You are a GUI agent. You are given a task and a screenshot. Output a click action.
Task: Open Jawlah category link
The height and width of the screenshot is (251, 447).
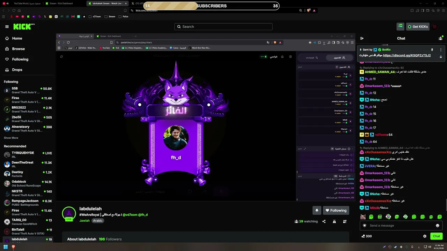85,221
